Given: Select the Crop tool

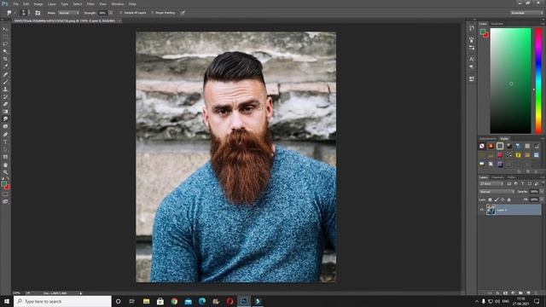Looking at the screenshot, I should 5,59.
